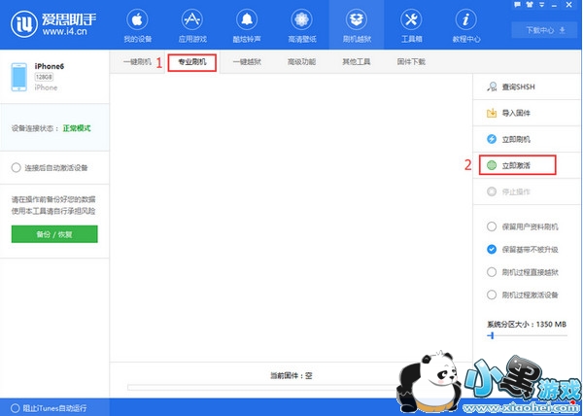Open the 工具箱 toolbox section

pyautogui.click(x=411, y=25)
